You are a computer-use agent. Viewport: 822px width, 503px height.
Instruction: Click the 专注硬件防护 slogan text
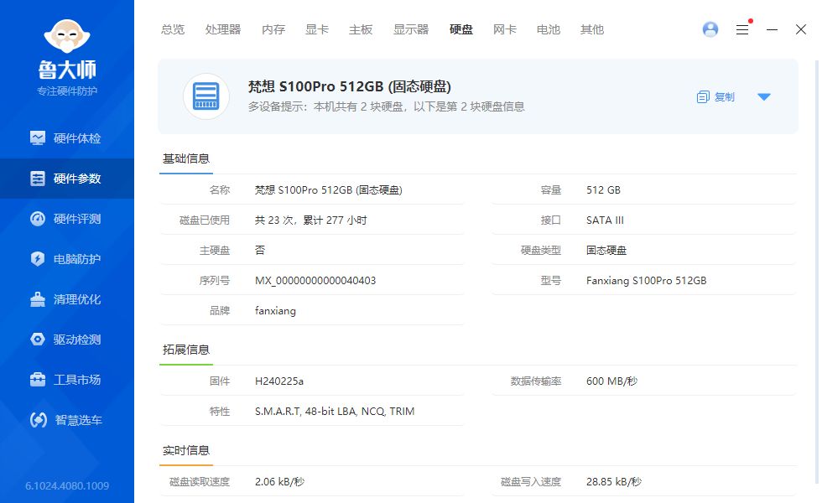(x=67, y=91)
